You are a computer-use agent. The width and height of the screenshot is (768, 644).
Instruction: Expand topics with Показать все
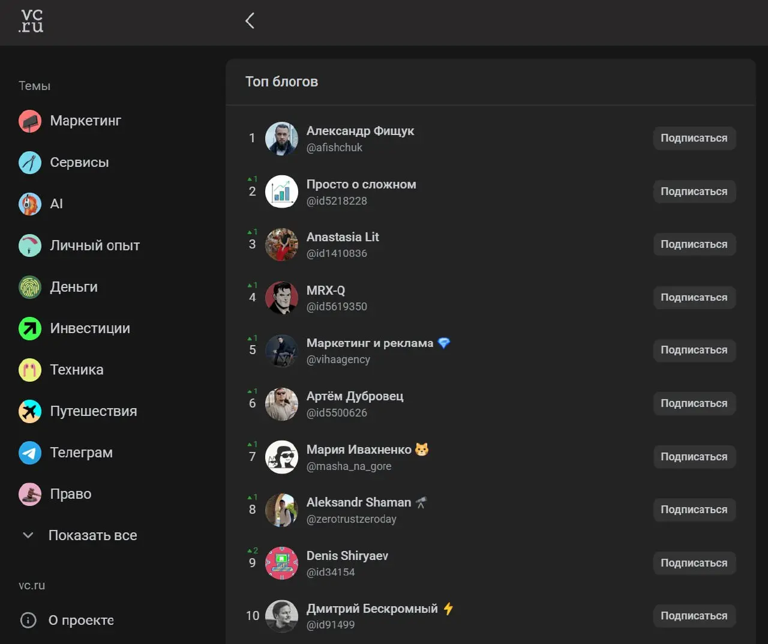point(92,535)
